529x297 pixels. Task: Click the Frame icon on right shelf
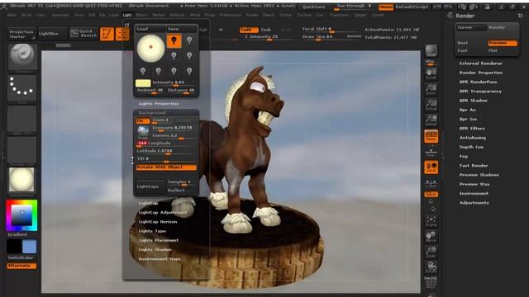pos(431,222)
